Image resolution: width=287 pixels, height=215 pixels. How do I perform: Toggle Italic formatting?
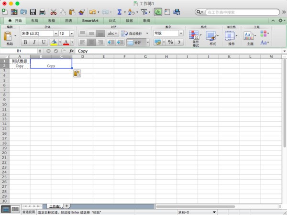35,43
